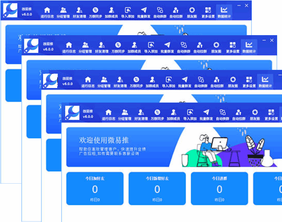Click the 微易推 logo in the third window
This screenshot has width=282, height=222.
50,81
